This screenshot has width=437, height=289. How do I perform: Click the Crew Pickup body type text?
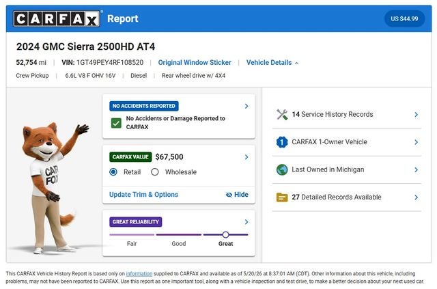click(x=32, y=76)
